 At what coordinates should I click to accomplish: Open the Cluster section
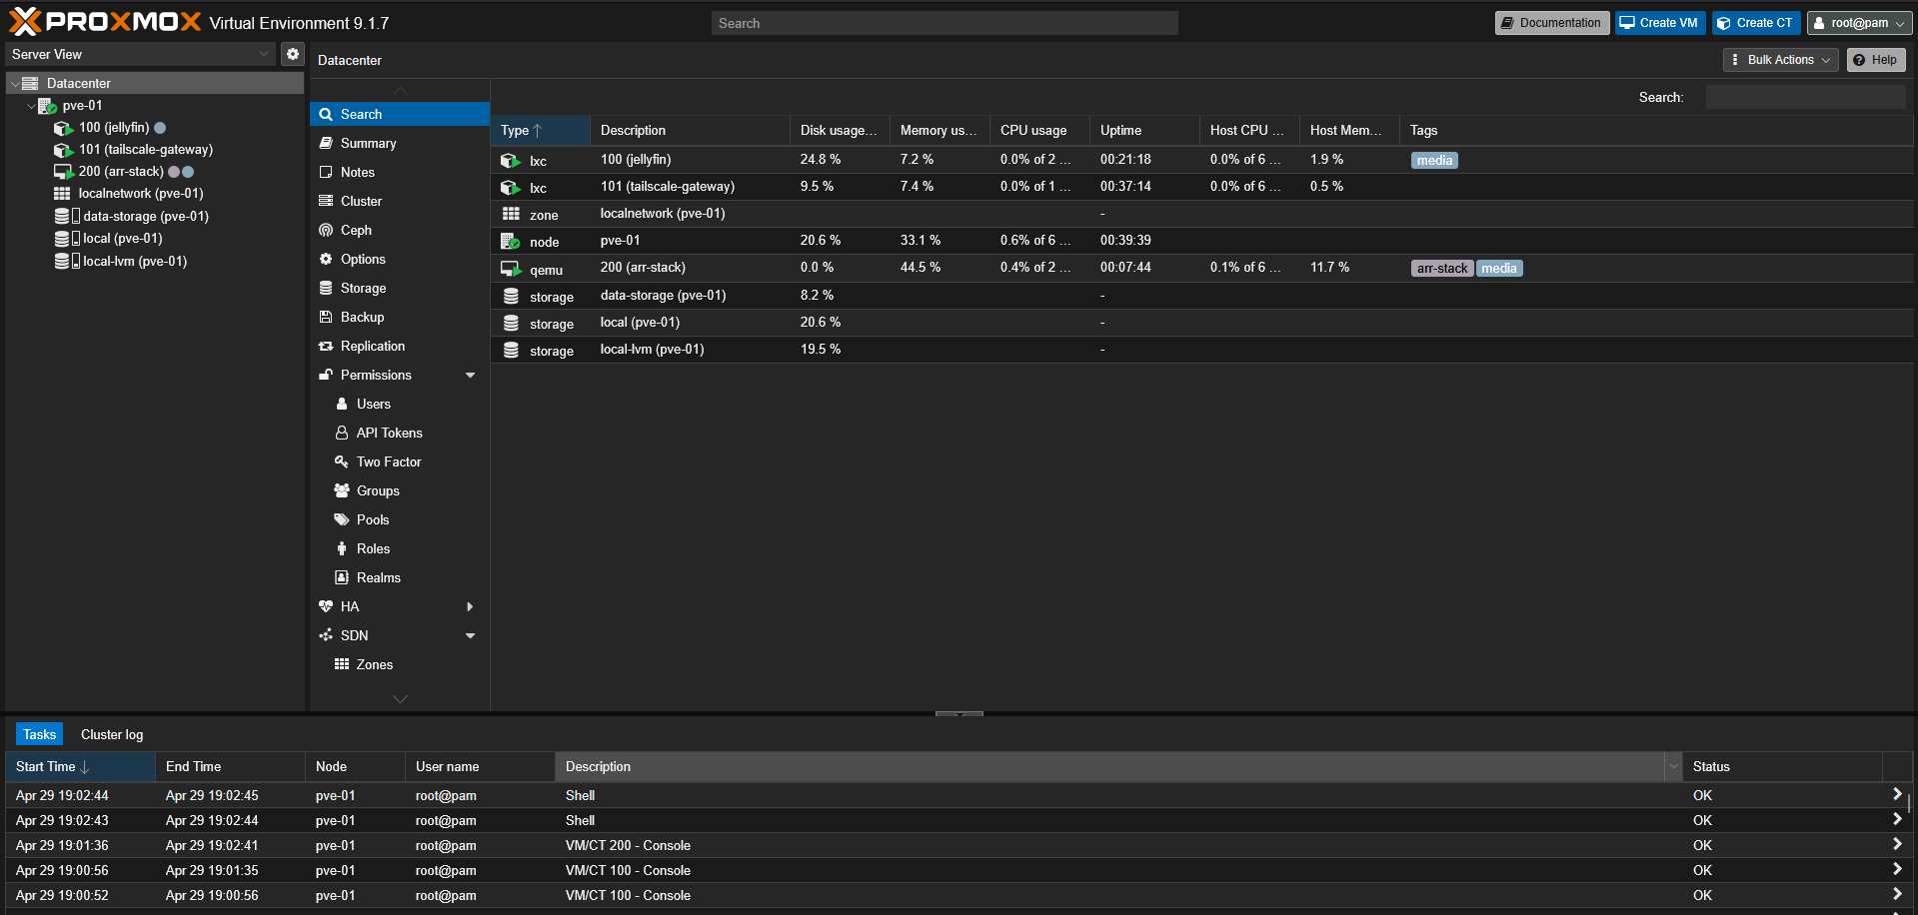tap(400, 201)
